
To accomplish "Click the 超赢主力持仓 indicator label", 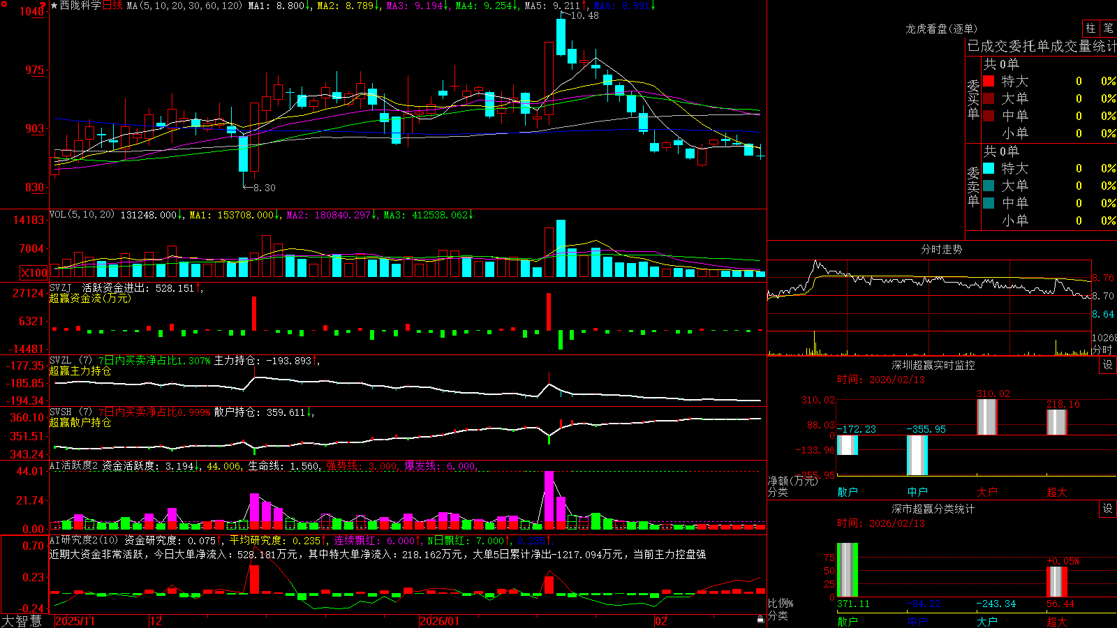I will [x=80, y=371].
